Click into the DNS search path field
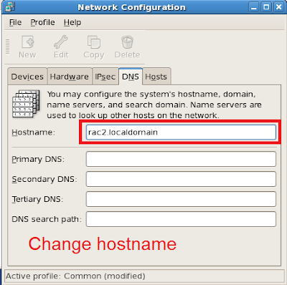Image resolution: width=287 pixels, height=285 pixels. tap(181, 219)
